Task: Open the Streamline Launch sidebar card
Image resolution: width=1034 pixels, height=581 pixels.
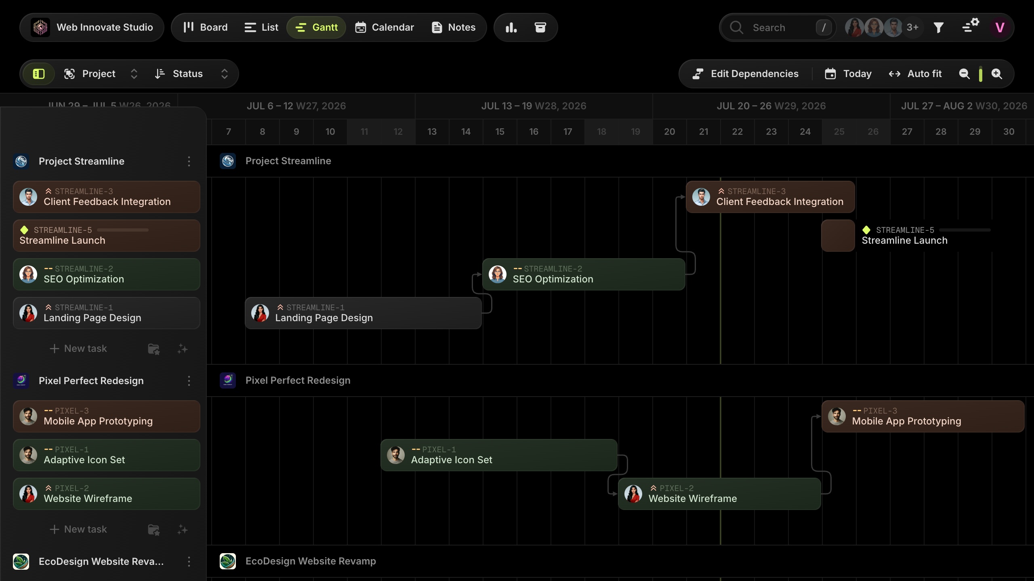Action: (x=107, y=236)
